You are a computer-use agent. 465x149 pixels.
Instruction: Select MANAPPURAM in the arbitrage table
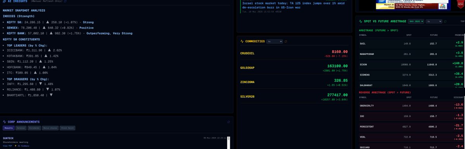pyautogui.click(x=412, y=54)
